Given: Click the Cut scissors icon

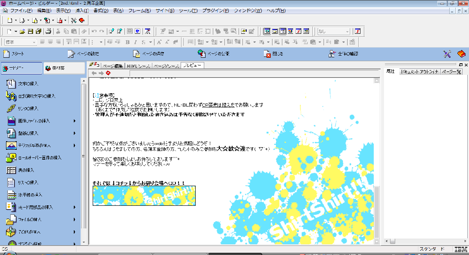Looking at the screenshot, I should [x=58, y=31].
